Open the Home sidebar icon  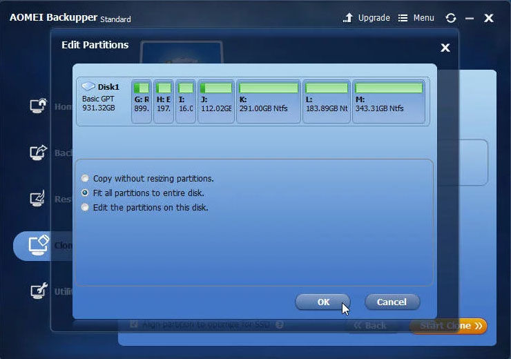coord(39,106)
